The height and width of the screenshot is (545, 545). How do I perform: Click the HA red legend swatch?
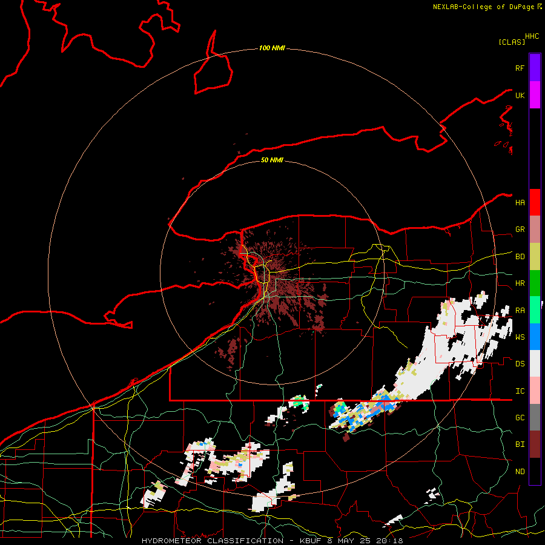[x=535, y=202]
